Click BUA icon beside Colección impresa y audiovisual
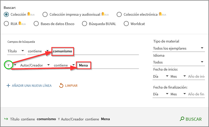This screenshot has width=209, height=127. point(105,14)
